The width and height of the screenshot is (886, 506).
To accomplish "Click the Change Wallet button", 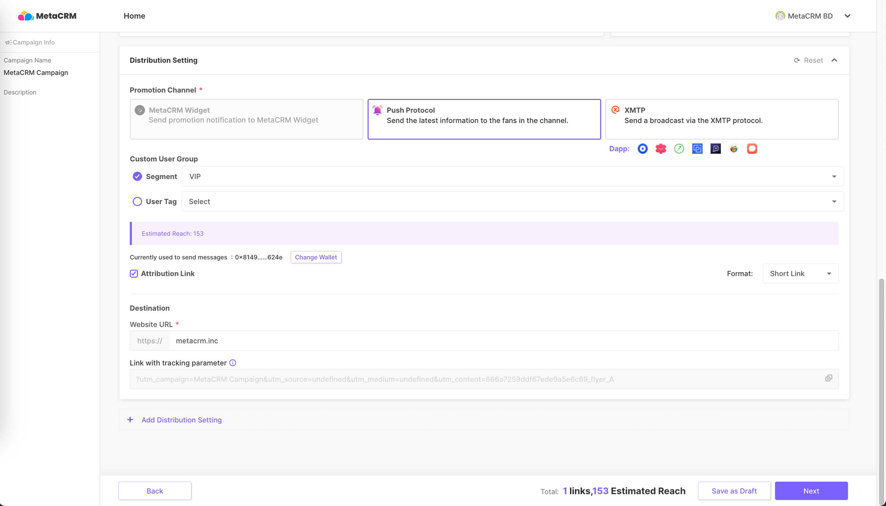I will tap(316, 257).
